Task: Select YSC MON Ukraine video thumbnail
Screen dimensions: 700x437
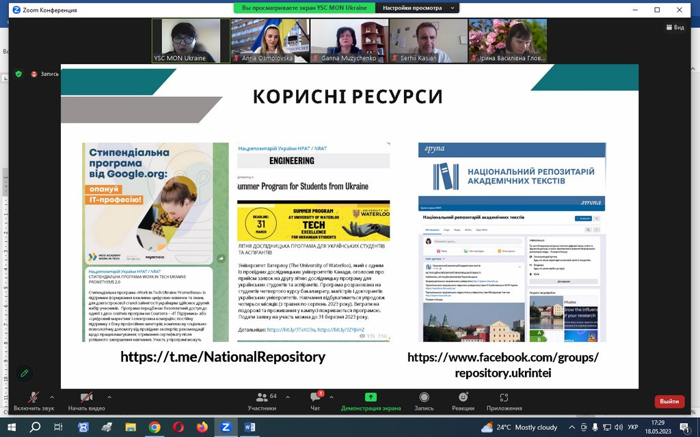Action: coord(191,40)
